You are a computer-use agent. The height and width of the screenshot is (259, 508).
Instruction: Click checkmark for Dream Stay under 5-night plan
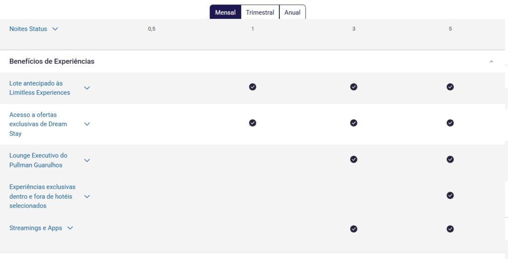(450, 123)
